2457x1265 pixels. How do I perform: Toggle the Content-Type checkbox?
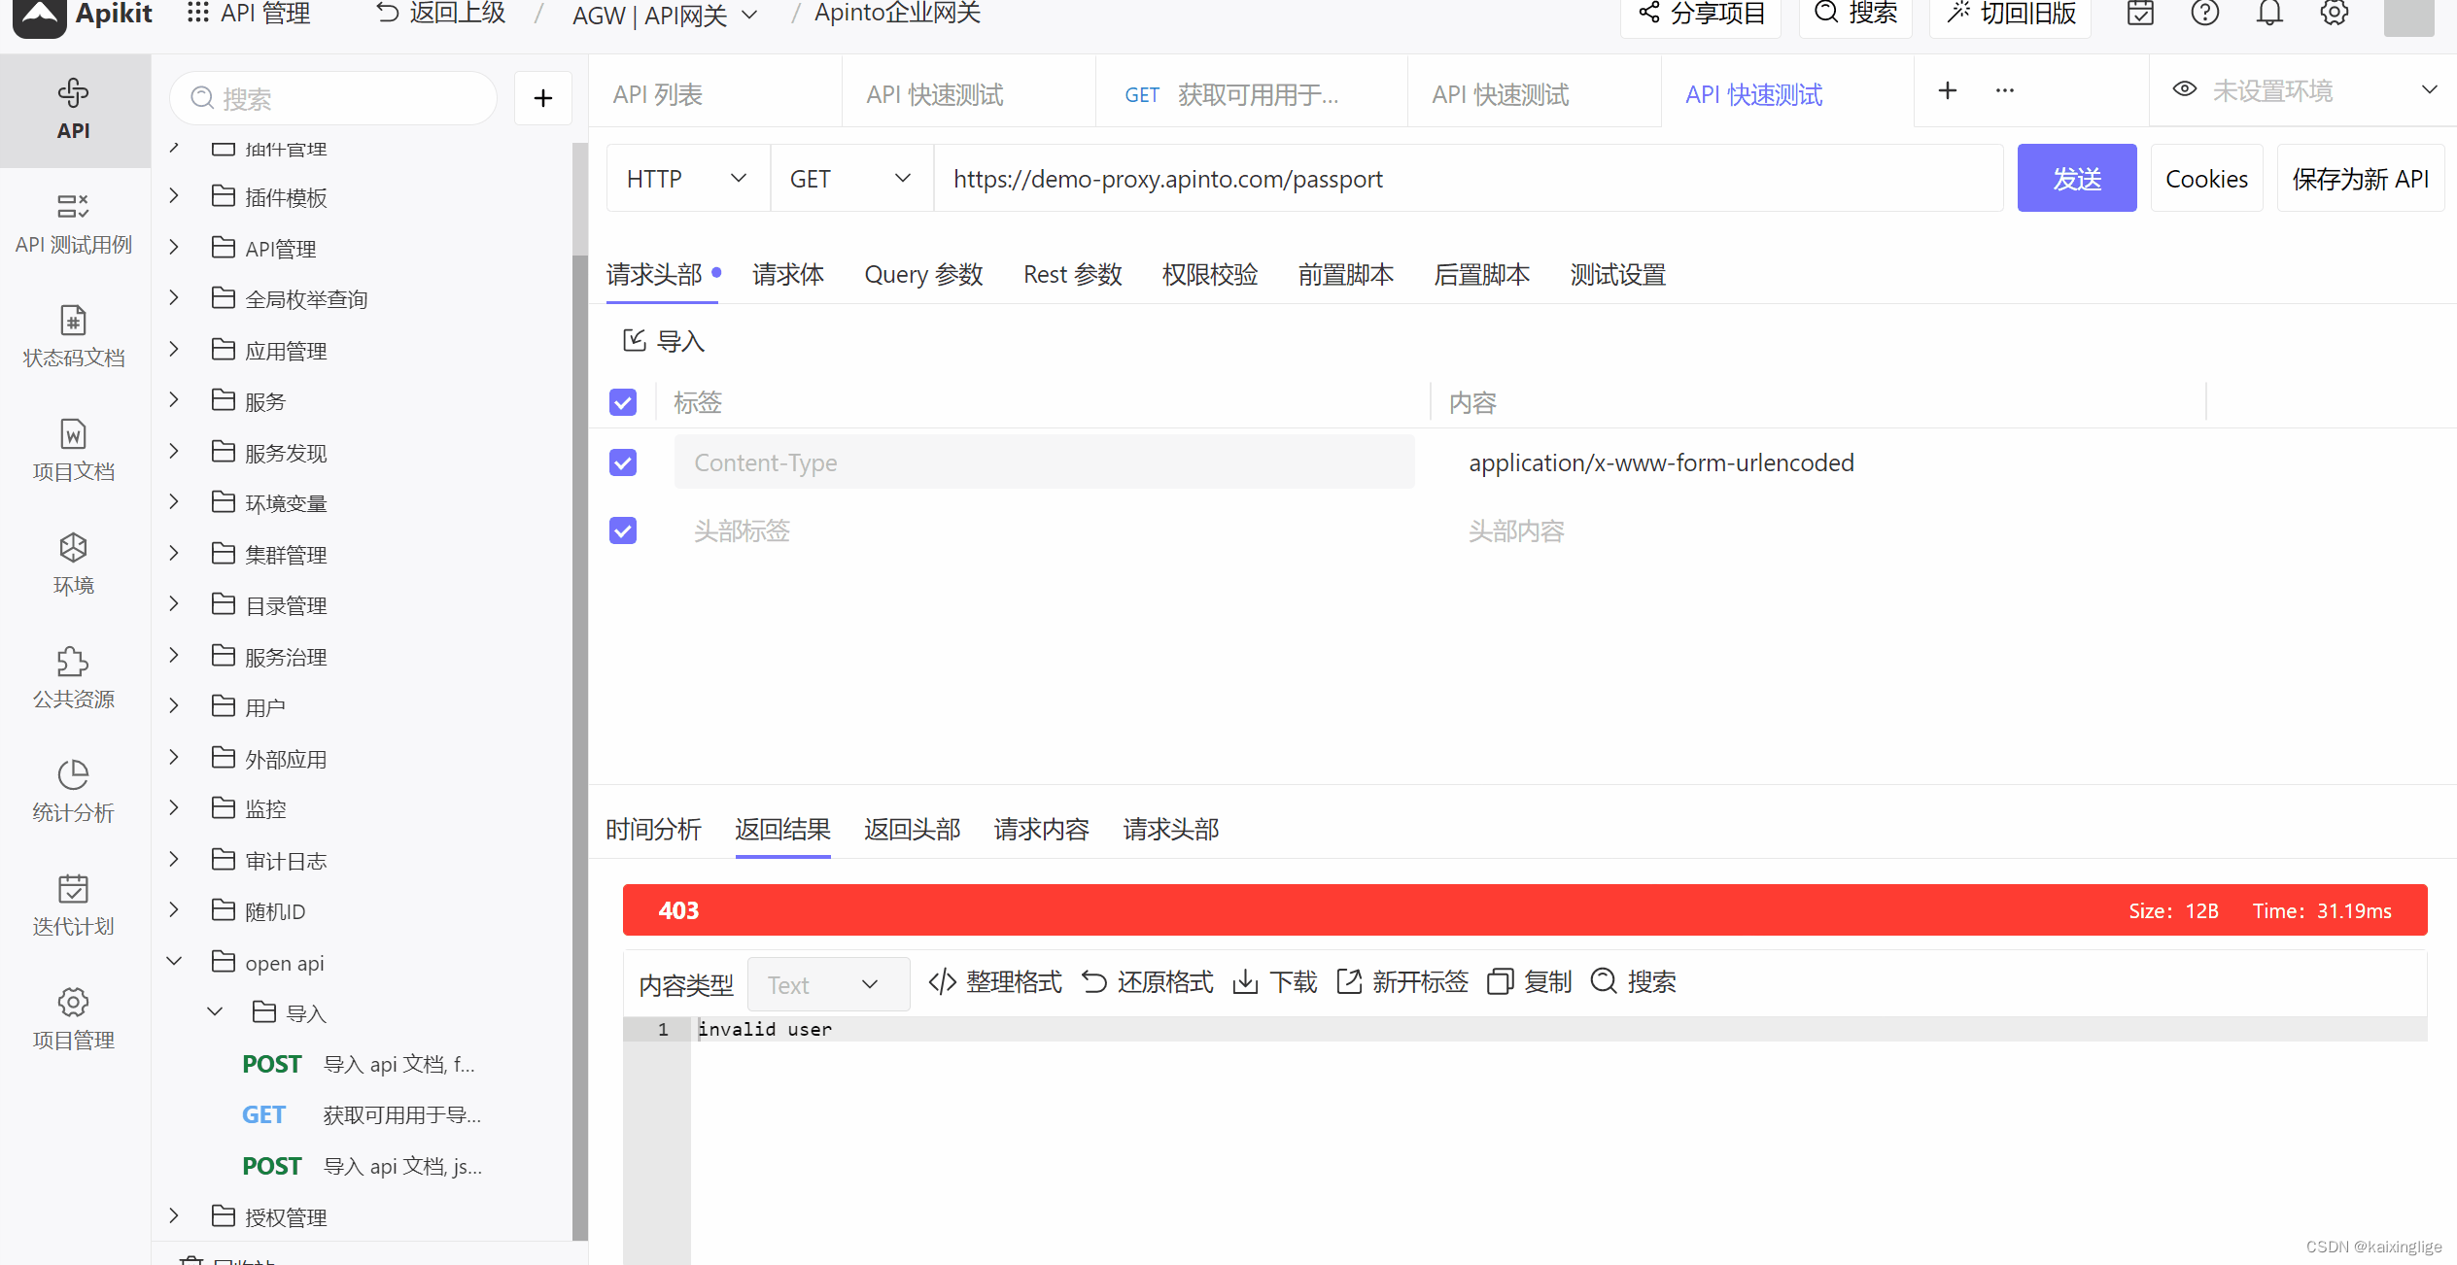pos(624,463)
